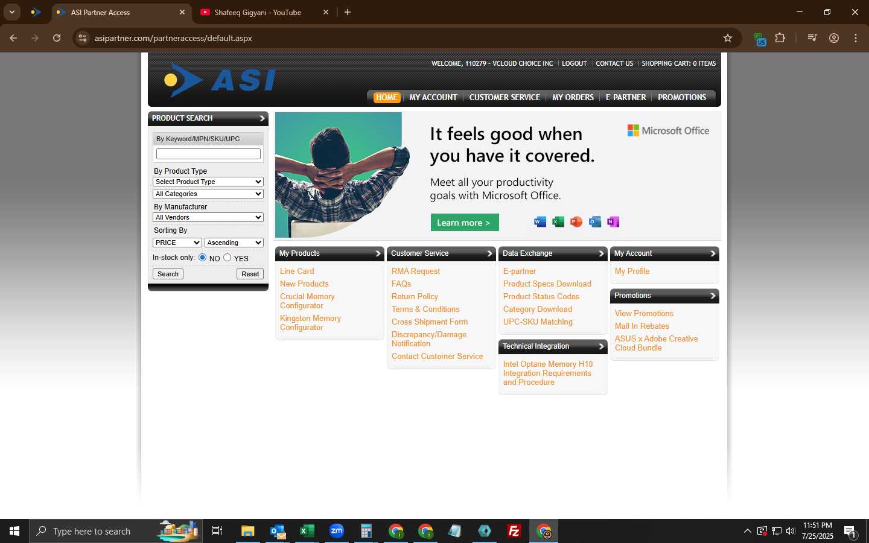Click Learn more in Microsoft banner
This screenshot has height=543, width=869.
(x=465, y=223)
